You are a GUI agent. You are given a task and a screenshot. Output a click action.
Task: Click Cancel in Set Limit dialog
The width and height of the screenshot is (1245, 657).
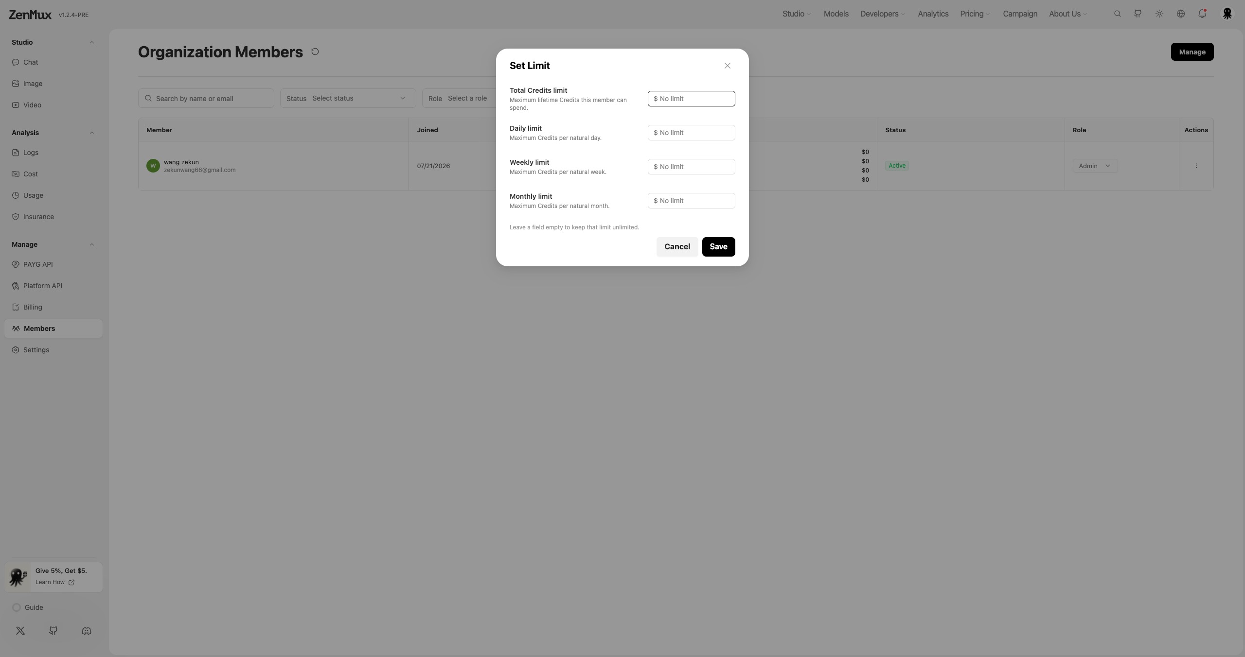677,246
